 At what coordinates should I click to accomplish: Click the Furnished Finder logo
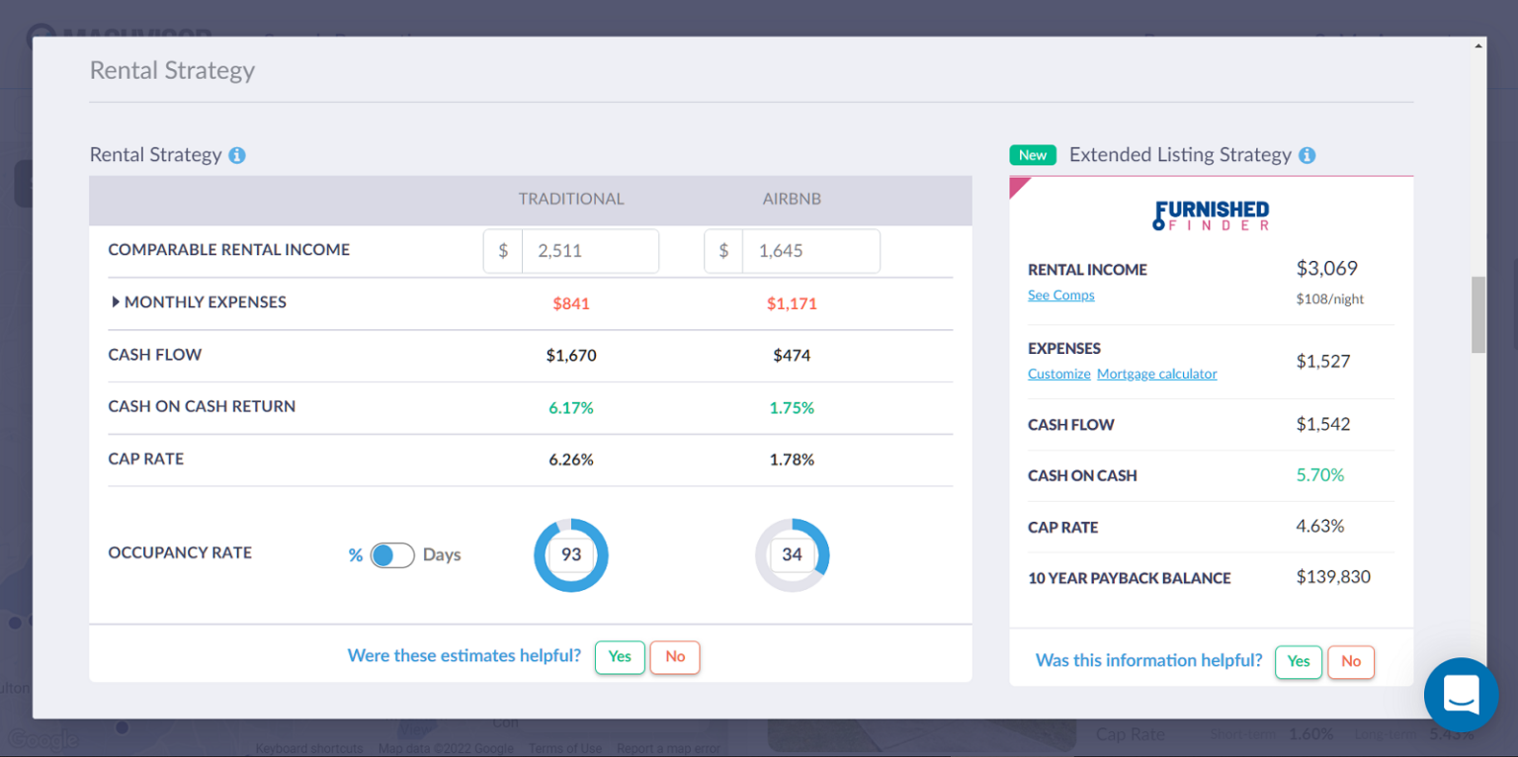click(1211, 215)
